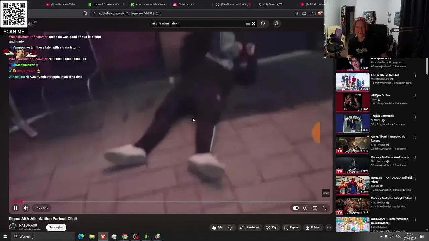Start voice search with the microphone icon

(277, 23)
